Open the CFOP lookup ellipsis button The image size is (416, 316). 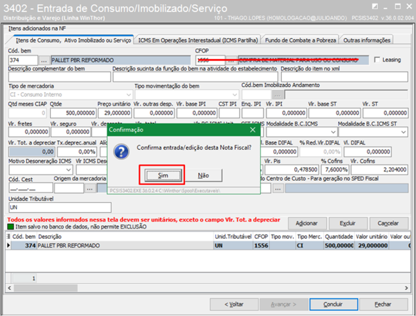point(231,60)
